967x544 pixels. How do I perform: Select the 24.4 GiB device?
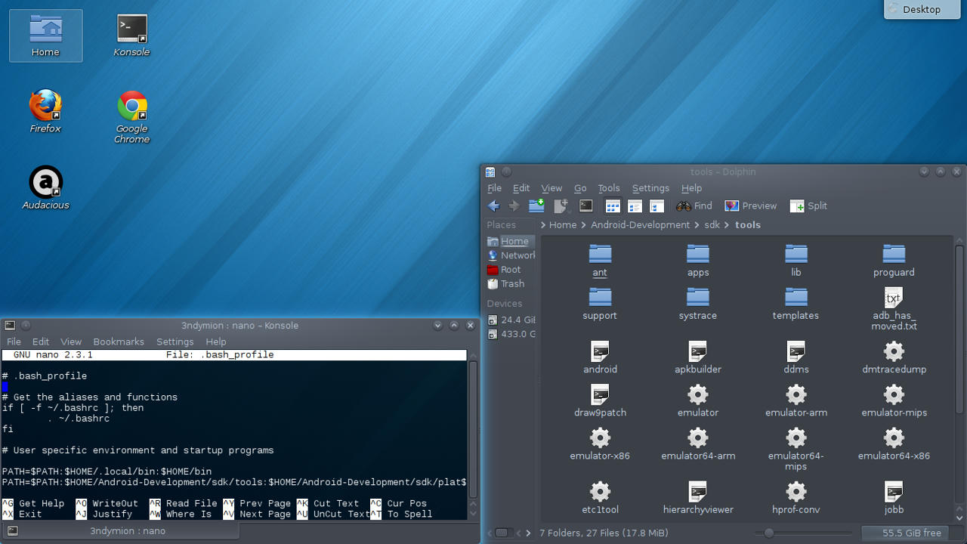(x=510, y=320)
